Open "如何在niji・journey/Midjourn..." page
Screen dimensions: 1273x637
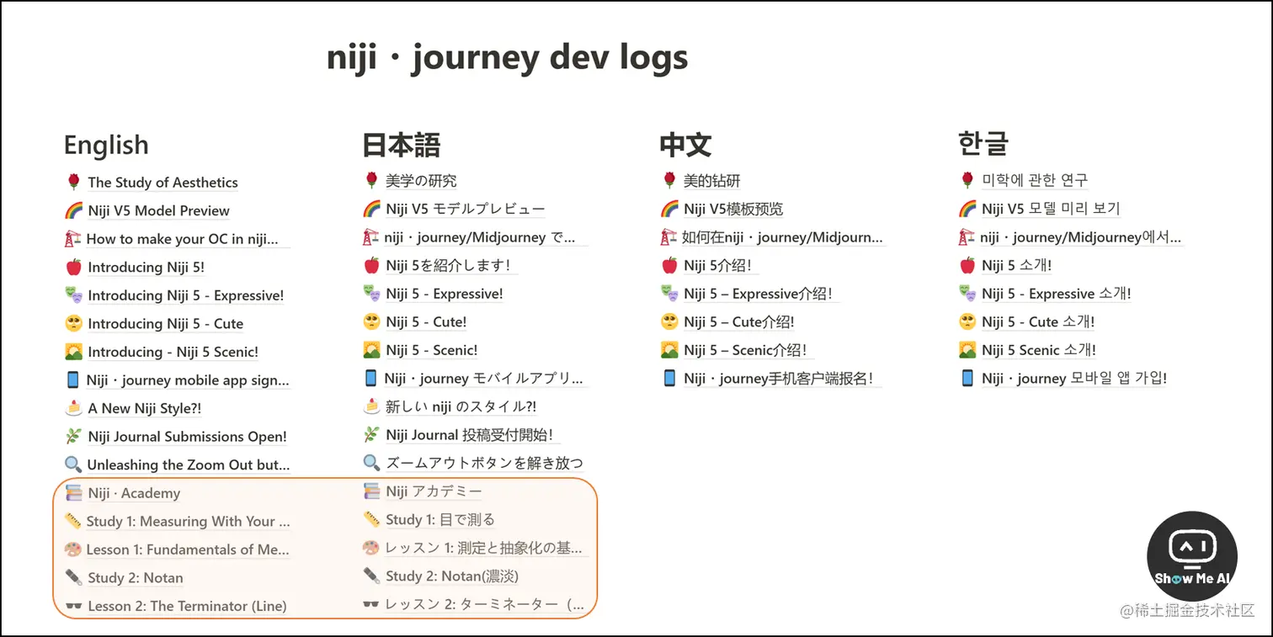pyautogui.click(x=782, y=237)
